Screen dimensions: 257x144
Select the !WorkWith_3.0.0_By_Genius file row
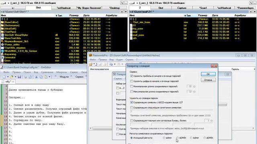[64, 51]
